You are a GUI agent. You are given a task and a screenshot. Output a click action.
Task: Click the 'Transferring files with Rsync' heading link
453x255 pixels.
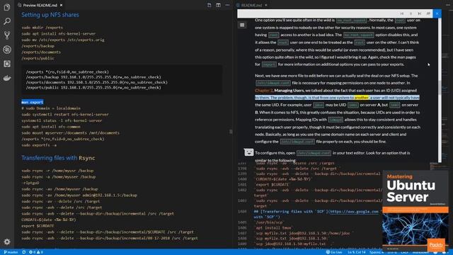click(x=58, y=158)
